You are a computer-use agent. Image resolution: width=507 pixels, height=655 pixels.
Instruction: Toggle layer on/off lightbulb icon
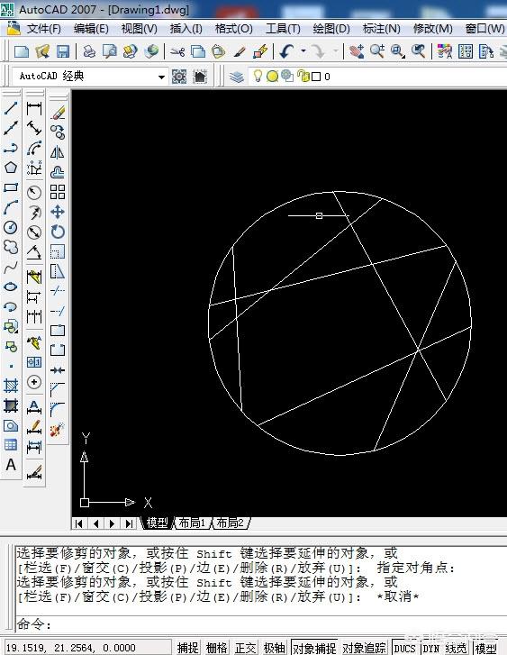point(258,76)
